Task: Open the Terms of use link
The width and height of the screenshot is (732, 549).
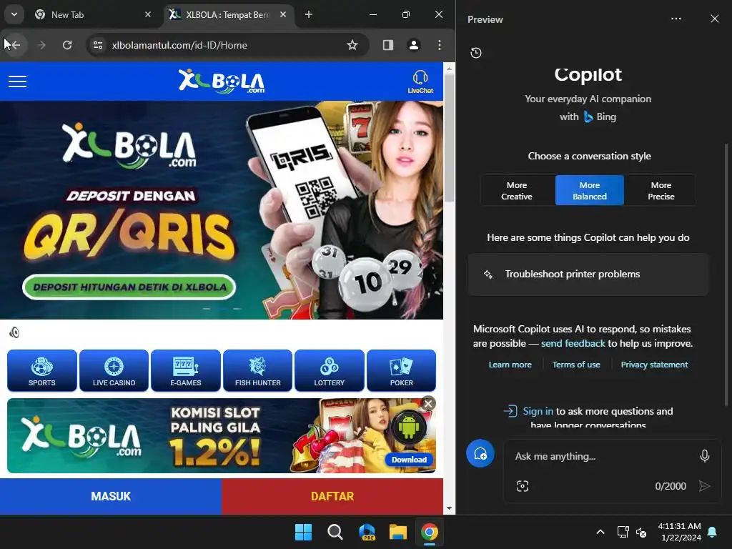Action: [576, 365]
